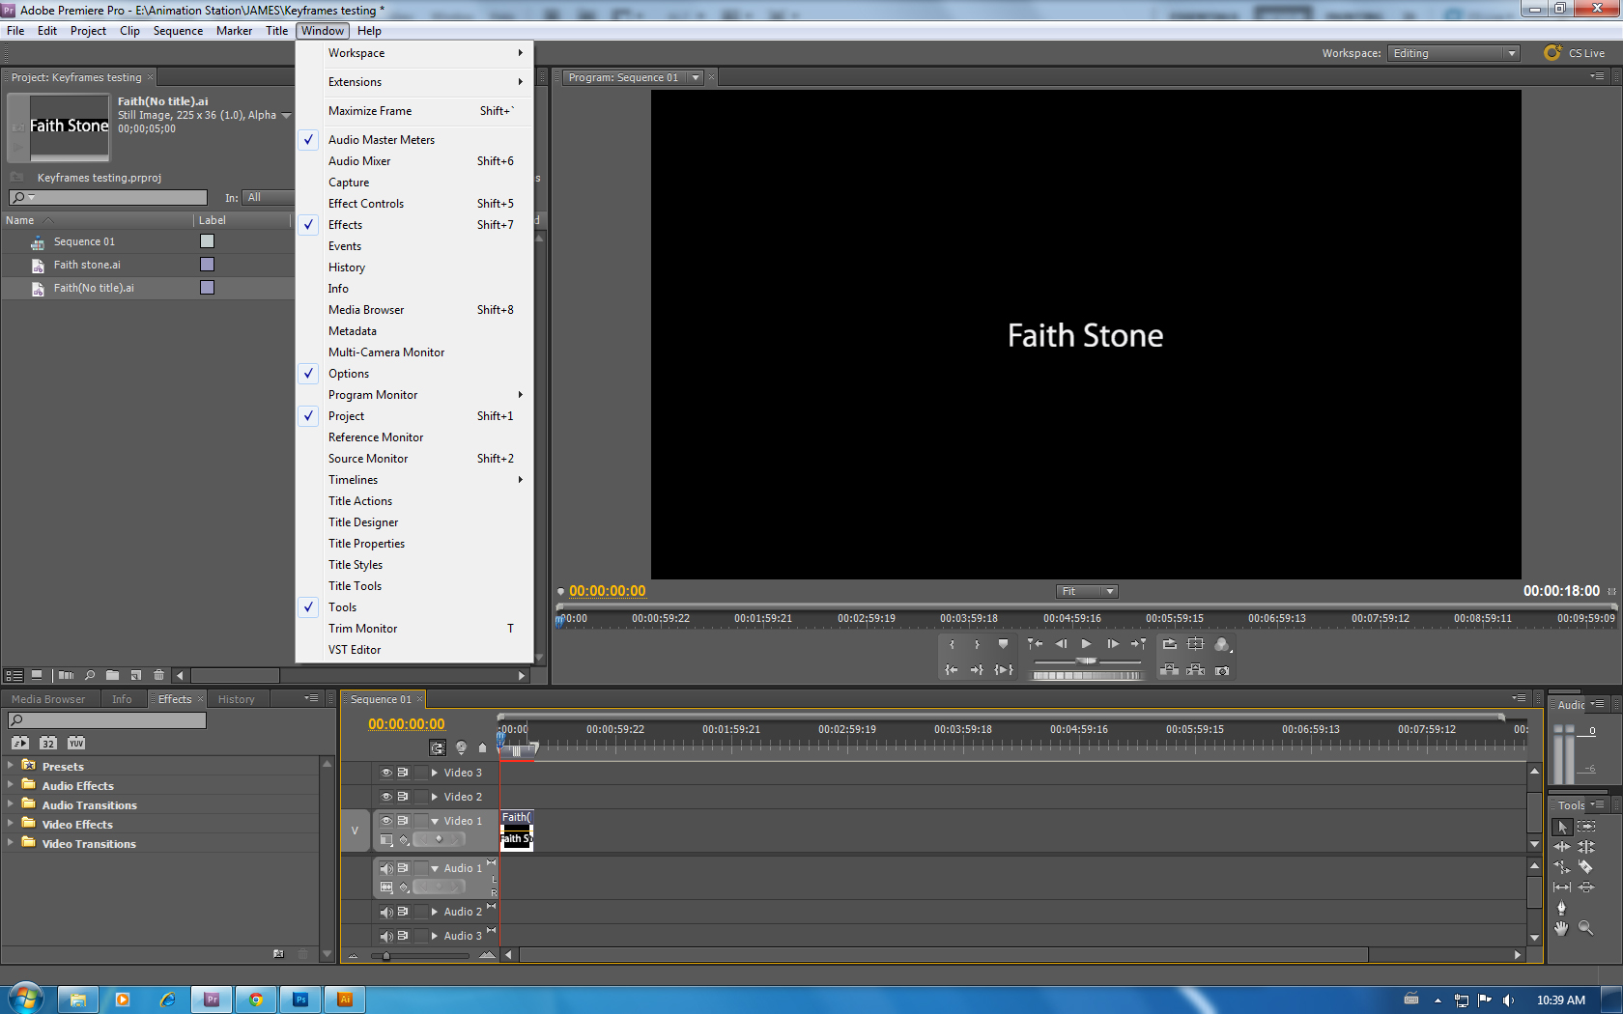
Task: Expand the Presets folder in Effects
Action: 11,765
